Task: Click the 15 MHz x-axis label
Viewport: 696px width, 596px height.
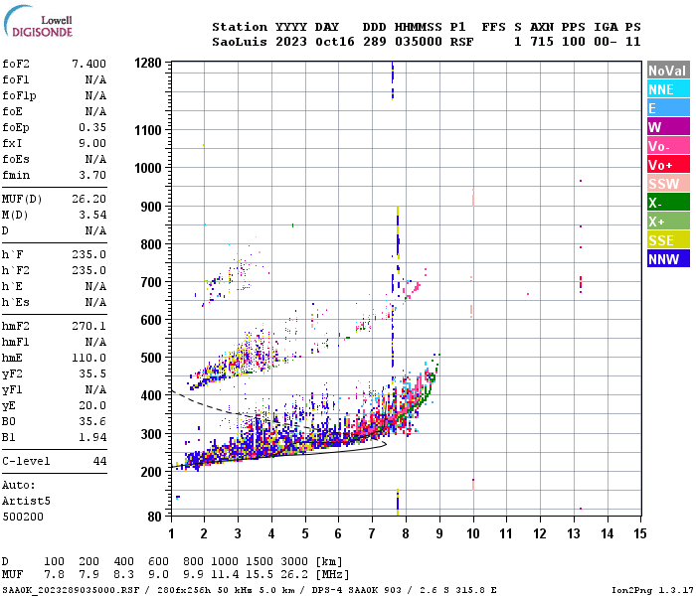Action: (x=640, y=533)
